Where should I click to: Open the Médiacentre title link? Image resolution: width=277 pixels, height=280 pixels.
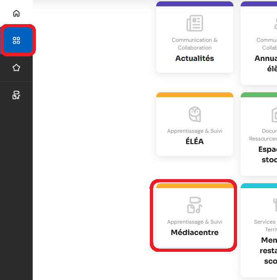click(x=194, y=232)
